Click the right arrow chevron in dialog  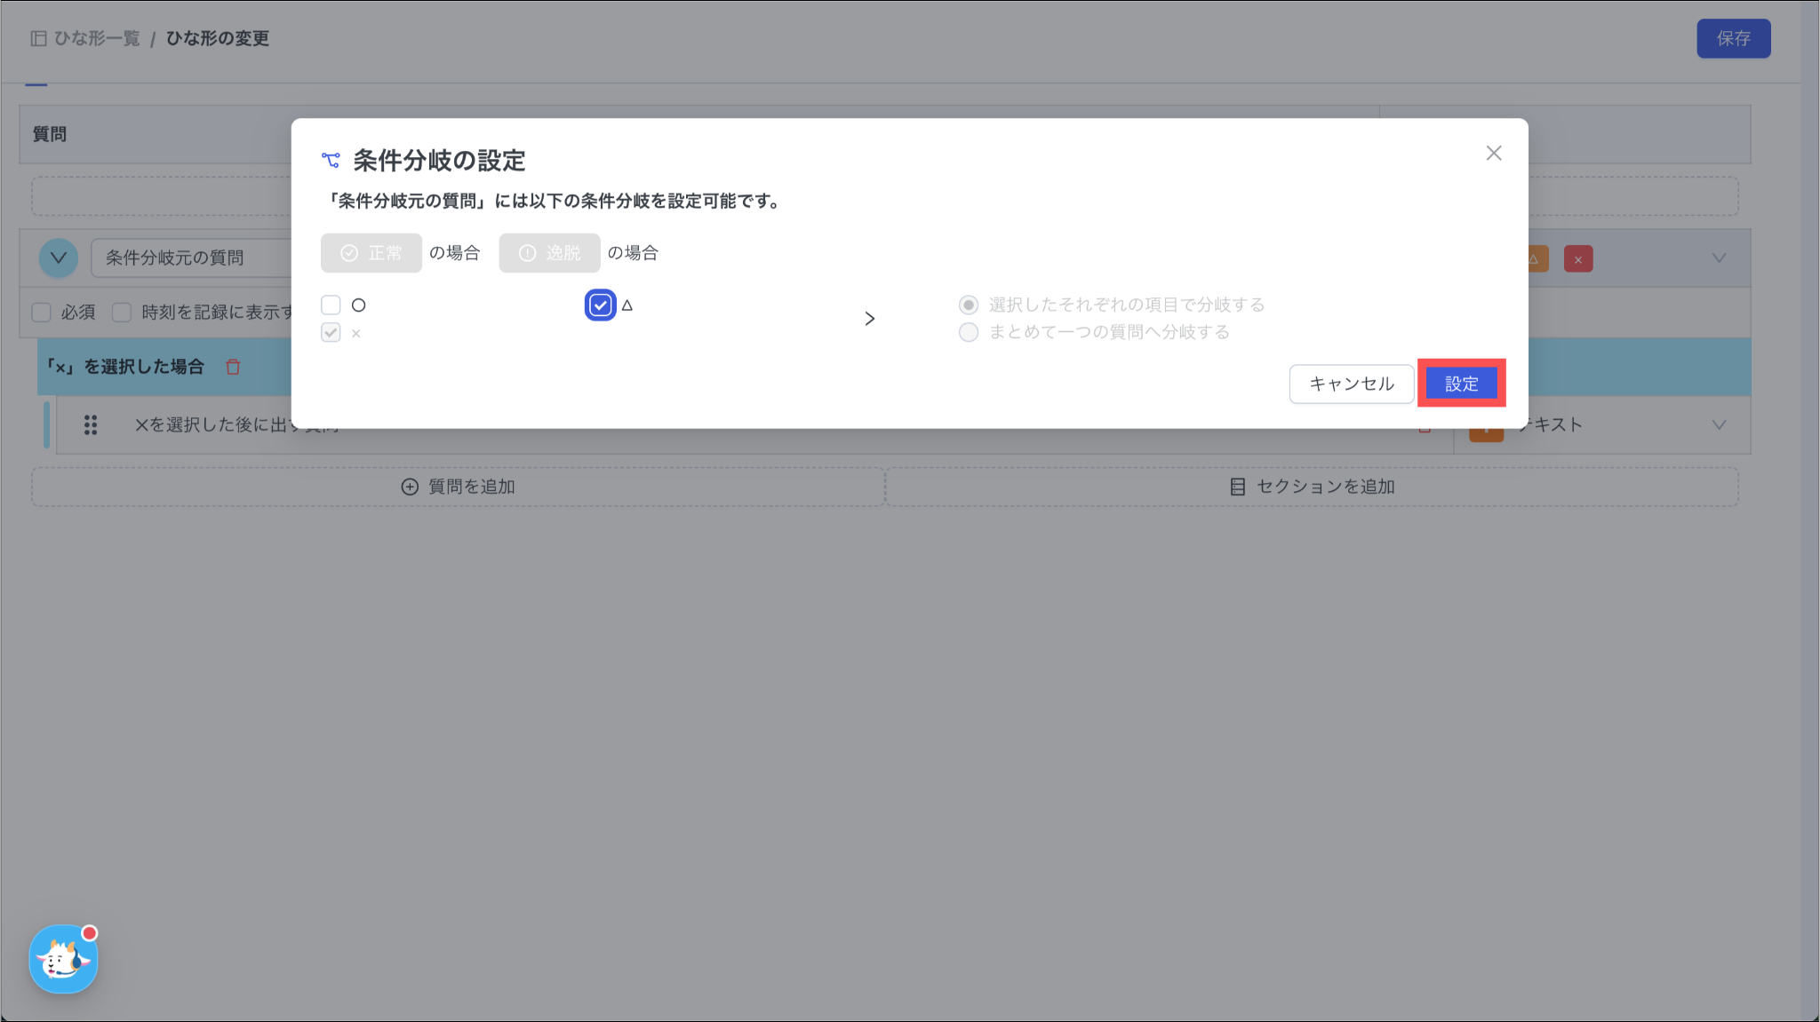pyautogui.click(x=869, y=319)
